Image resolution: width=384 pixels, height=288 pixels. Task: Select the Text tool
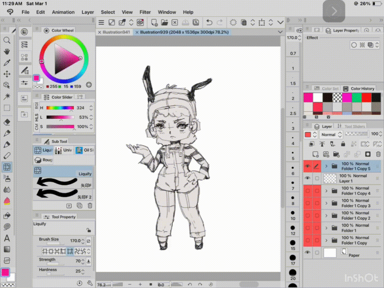[7, 238]
